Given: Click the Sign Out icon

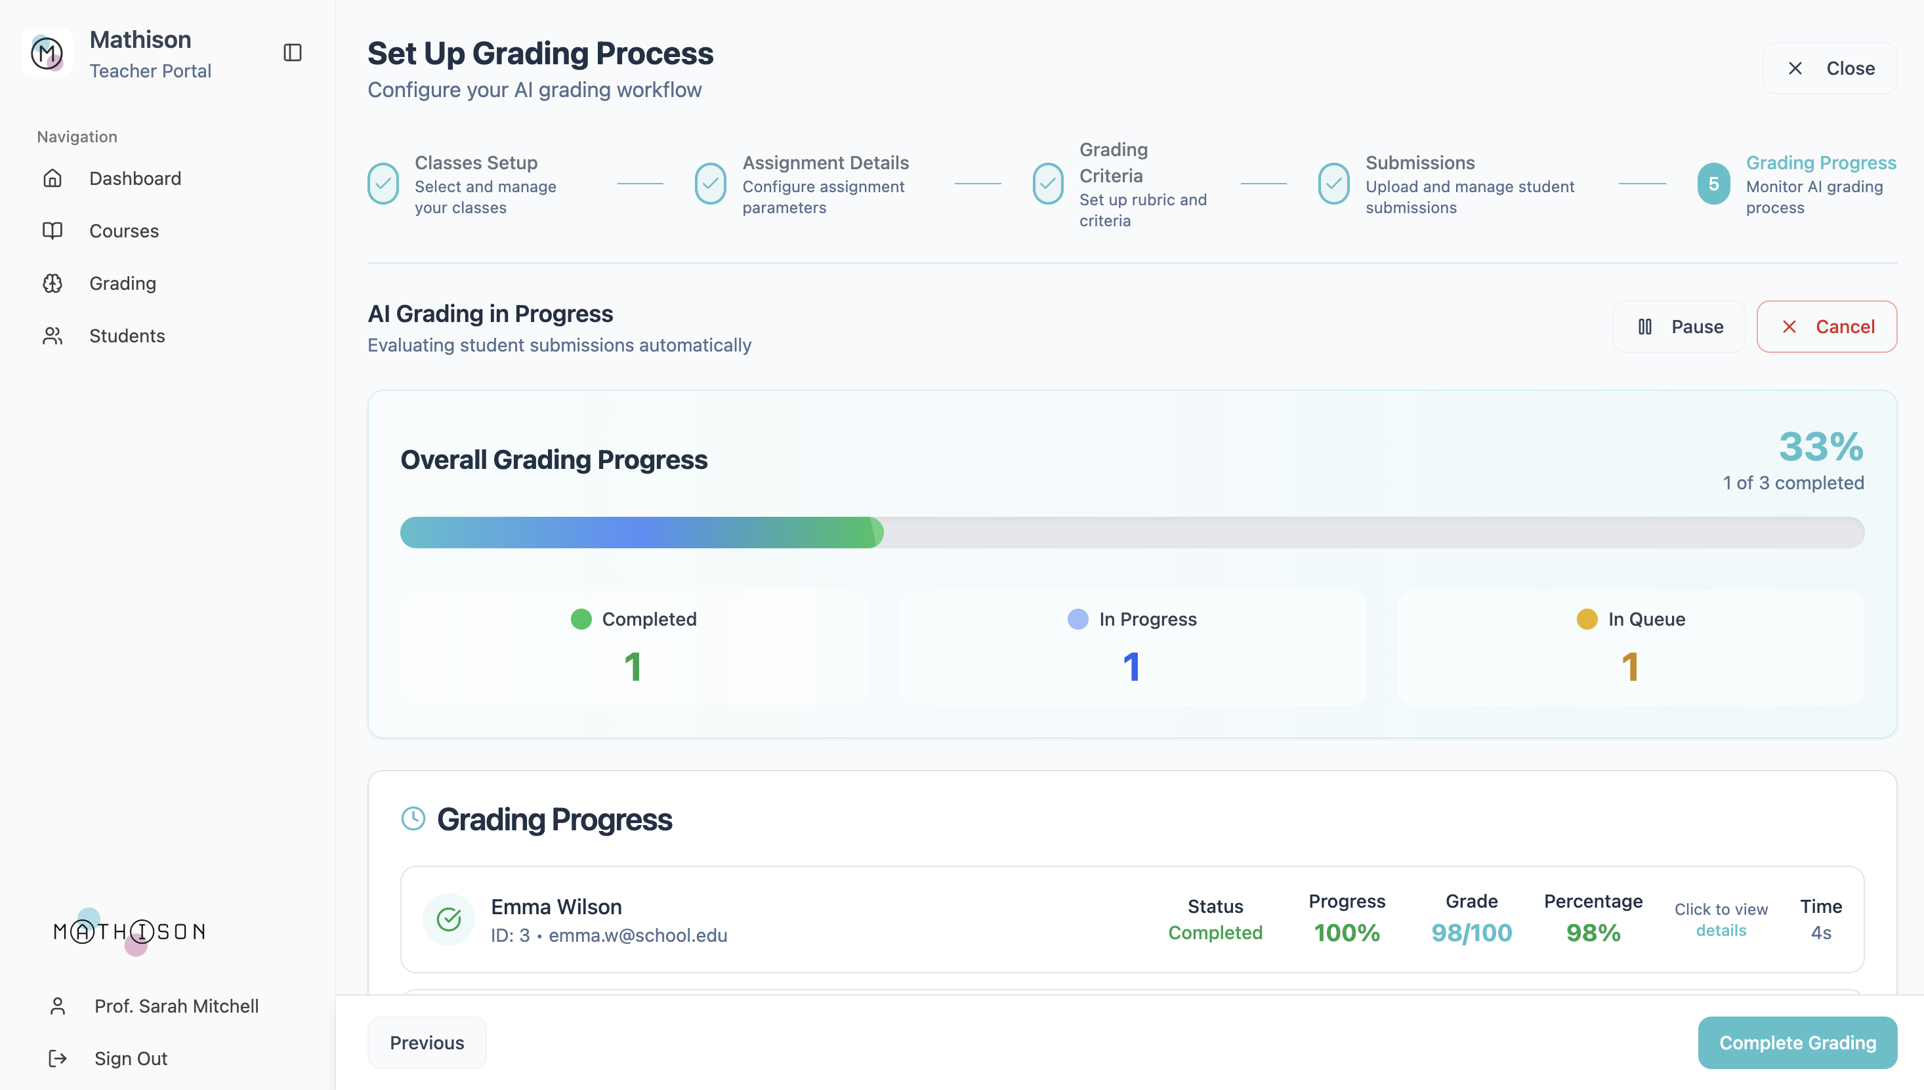Looking at the screenshot, I should 58,1058.
